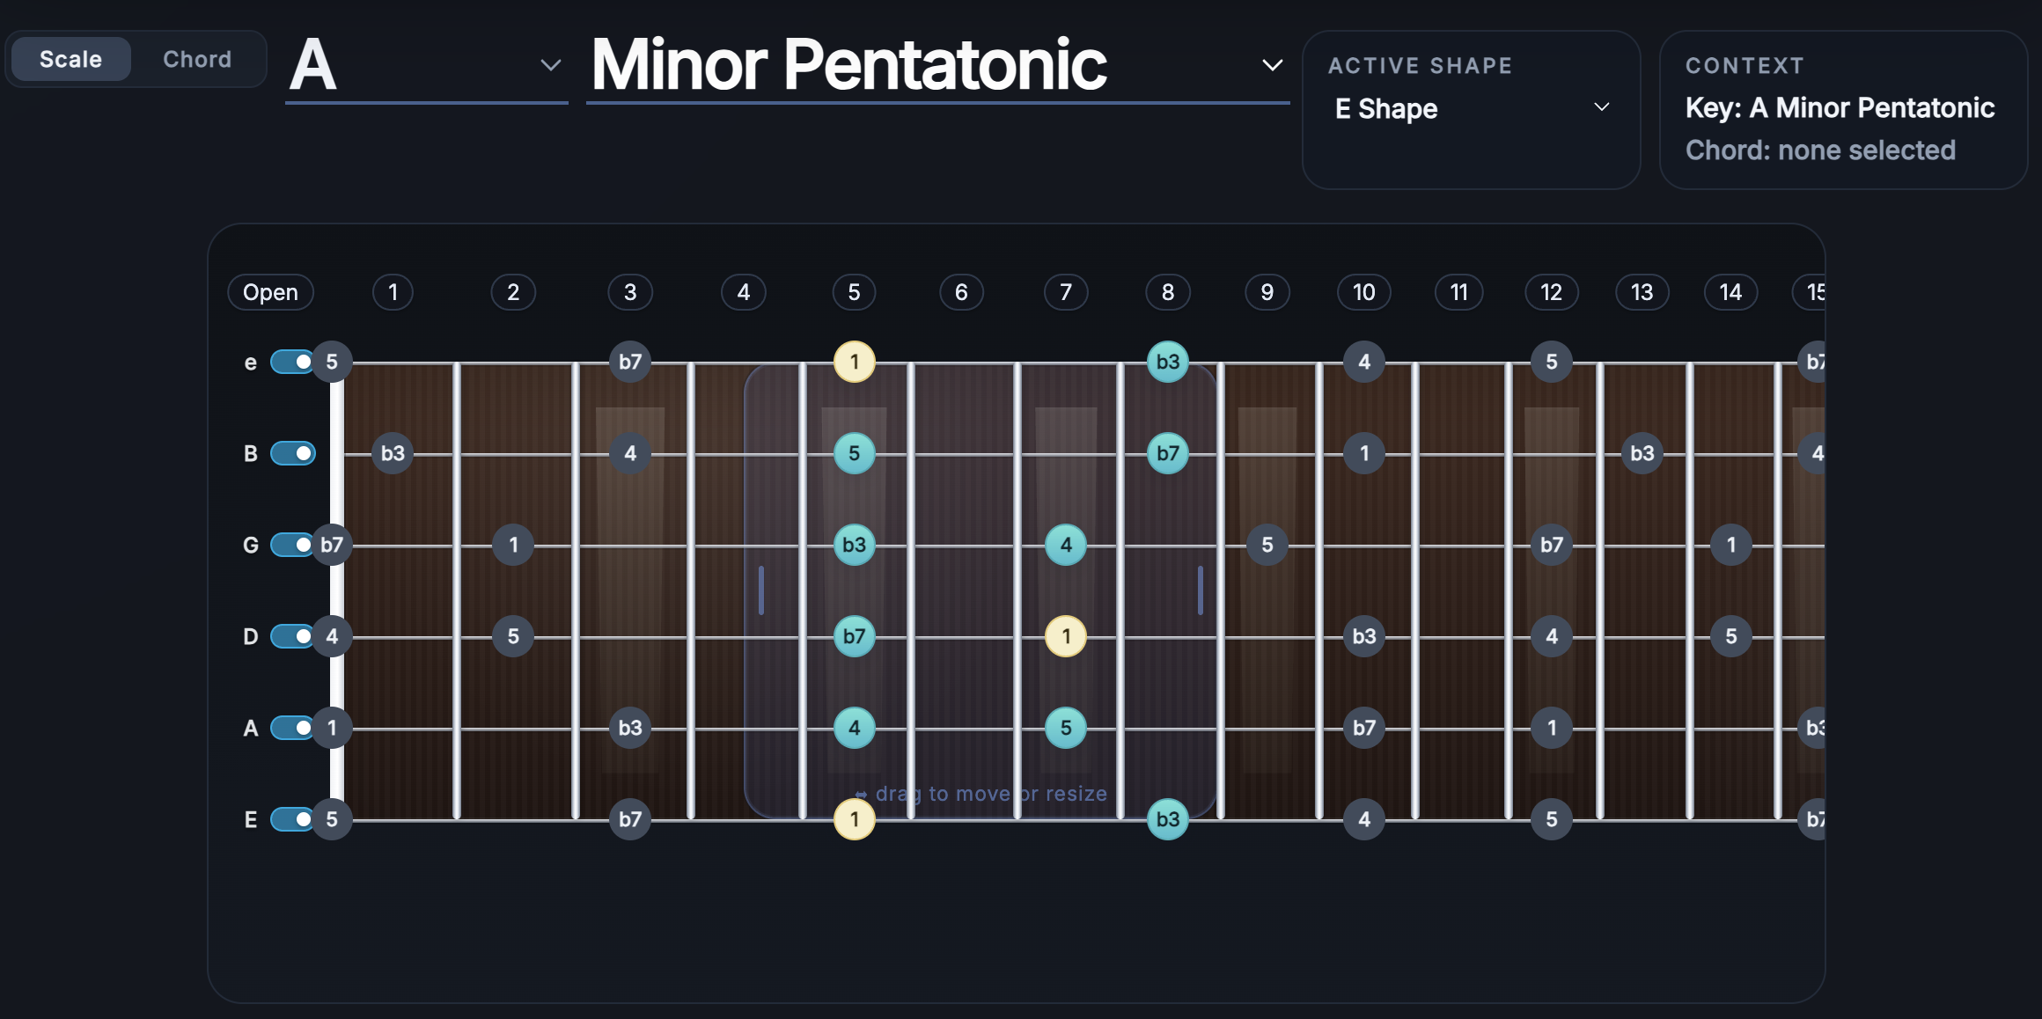Toggle the high e string switch

tap(293, 362)
